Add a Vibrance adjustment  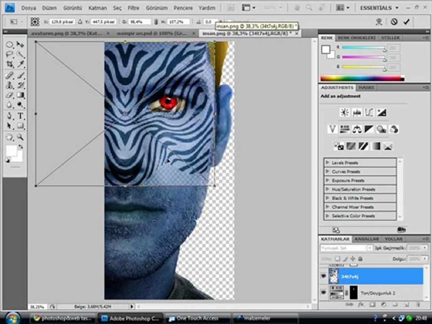pos(332,129)
